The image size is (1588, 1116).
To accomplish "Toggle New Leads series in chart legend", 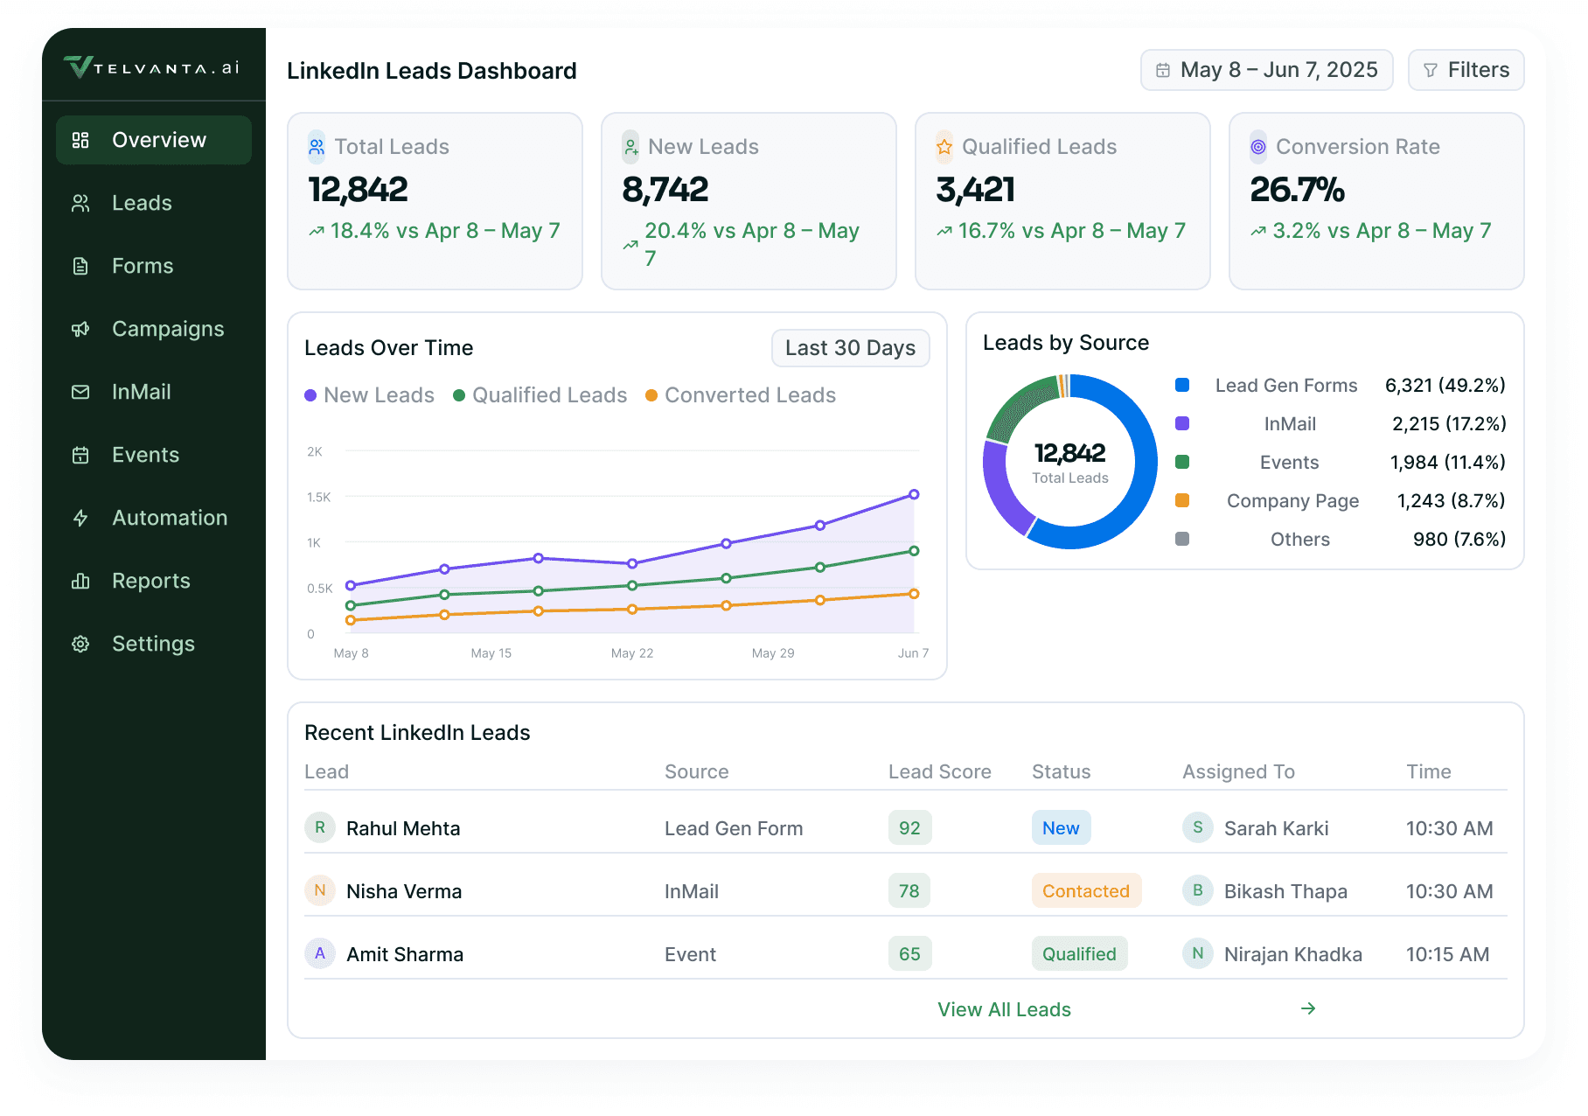I will pyautogui.click(x=369, y=395).
